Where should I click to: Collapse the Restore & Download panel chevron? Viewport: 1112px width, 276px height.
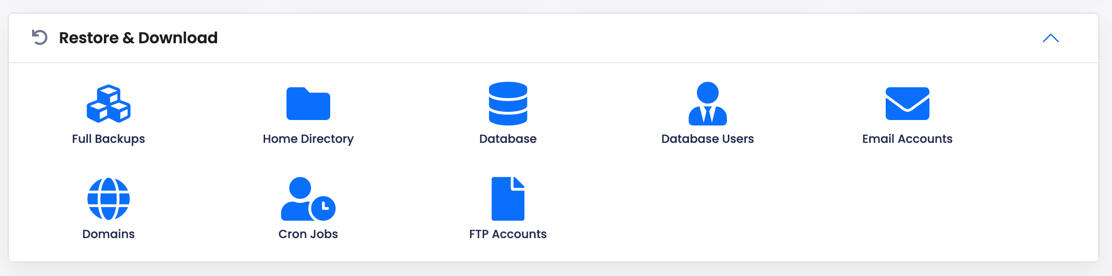point(1050,38)
